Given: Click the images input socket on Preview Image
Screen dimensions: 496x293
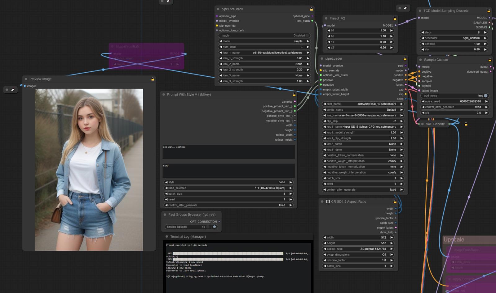Looking at the screenshot, I should pyautogui.click(x=25, y=86).
